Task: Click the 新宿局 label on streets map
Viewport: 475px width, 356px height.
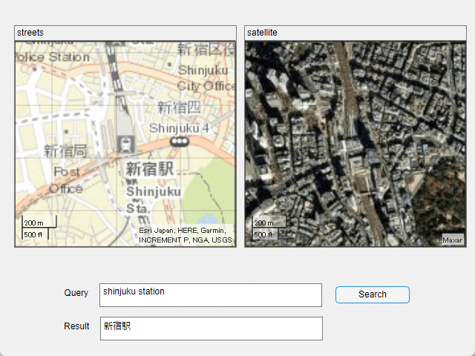Action: pos(65,151)
